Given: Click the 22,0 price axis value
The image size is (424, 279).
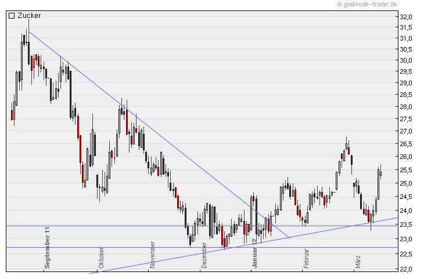Looking at the screenshot, I should 406,269.
